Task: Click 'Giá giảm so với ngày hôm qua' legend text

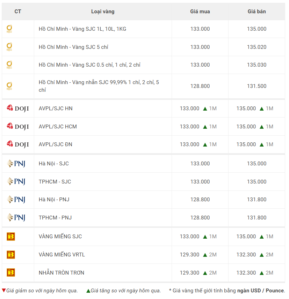Action: [42, 291]
